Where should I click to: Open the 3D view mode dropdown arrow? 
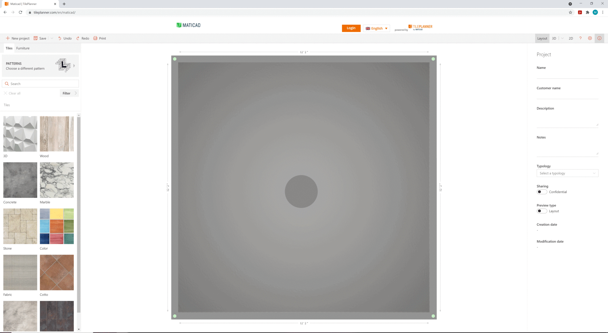562,38
